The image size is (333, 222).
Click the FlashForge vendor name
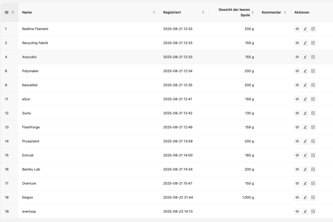tap(31, 127)
